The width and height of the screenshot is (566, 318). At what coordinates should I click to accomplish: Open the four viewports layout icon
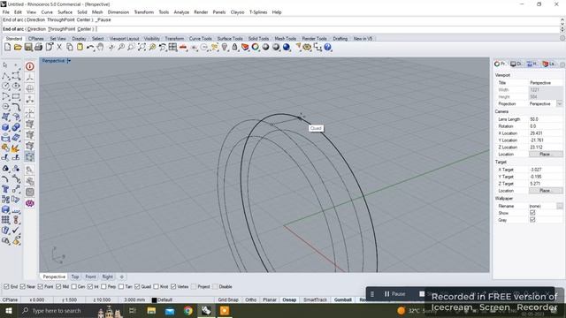click(x=173, y=47)
